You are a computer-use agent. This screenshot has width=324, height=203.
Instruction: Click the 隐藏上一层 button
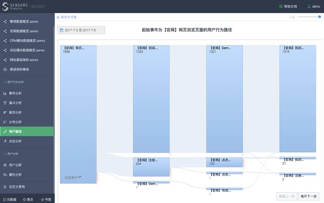287,196
